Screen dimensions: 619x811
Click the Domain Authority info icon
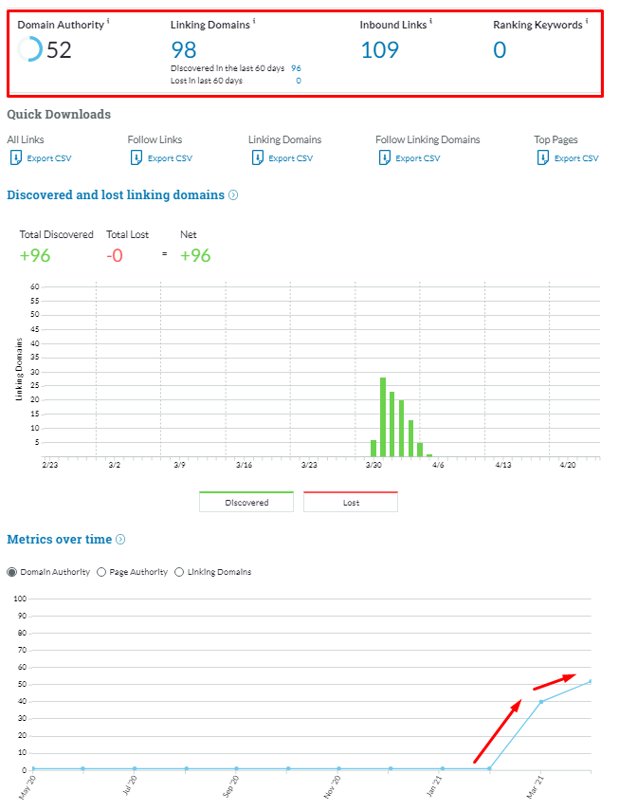108,21
